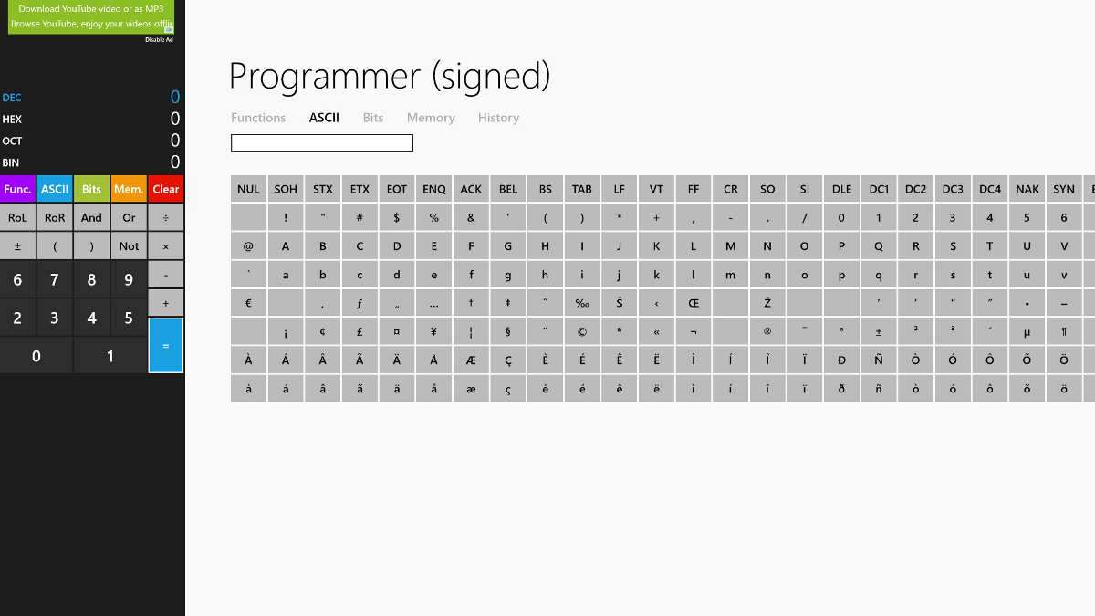1095x616 pixels.
Task: Click the blue equals button
Action: tap(165, 345)
